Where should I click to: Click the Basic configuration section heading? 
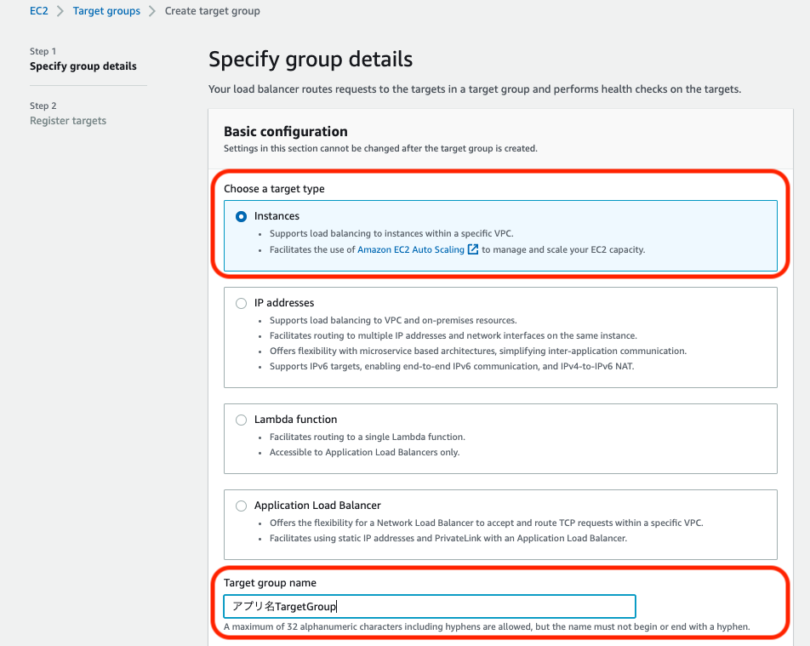[285, 132]
